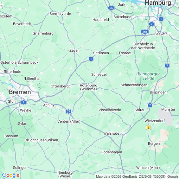Viewport: 179px width, 179px height.
Task: Click the A7 shield near Soltau
Action: coord(150,105)
